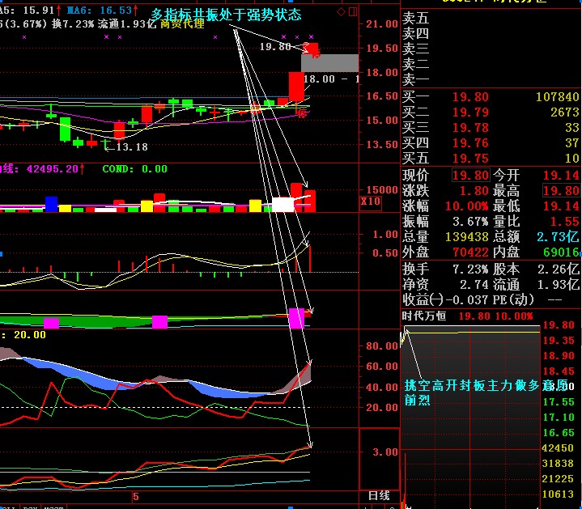Click the 80.00 axis label of oscillator panel
Image resolution: width=582 pixels, height=509 pixels.
(382, 346)
